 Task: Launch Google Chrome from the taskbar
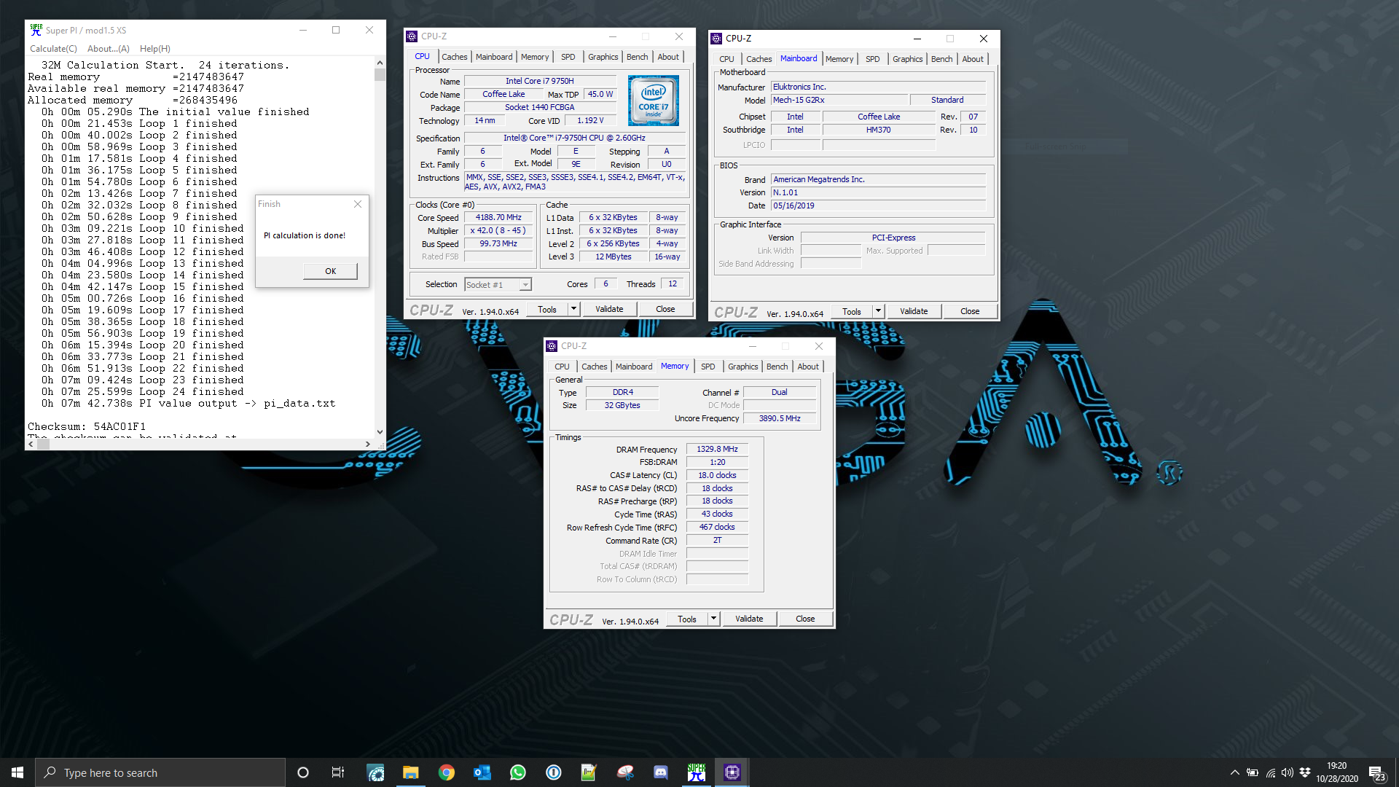point(447,772)
